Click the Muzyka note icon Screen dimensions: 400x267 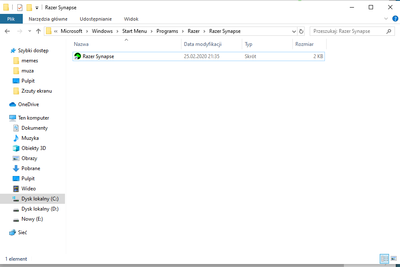[x=16, y=138]
